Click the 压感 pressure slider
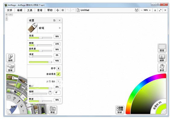This screenshot has width=170, height=119. 40,38
